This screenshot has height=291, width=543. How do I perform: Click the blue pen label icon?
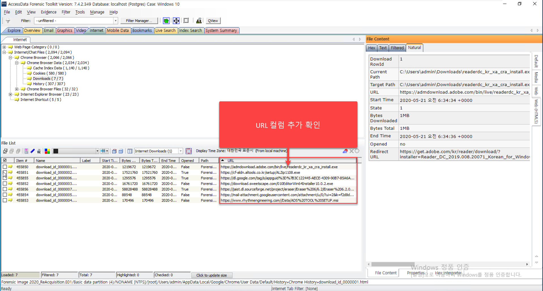tap(33, 151)
